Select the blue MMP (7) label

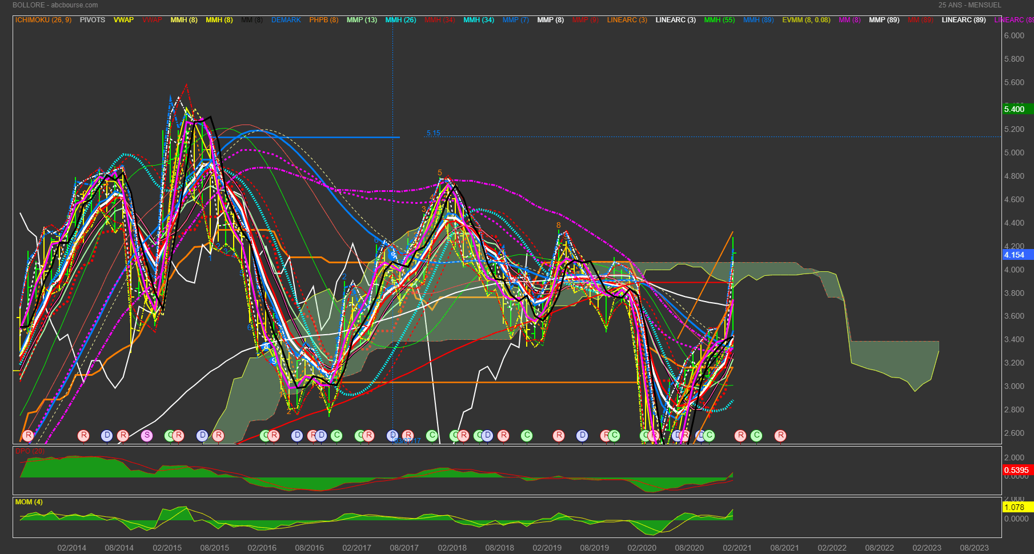pyautogui.click(x=516, y=20)
